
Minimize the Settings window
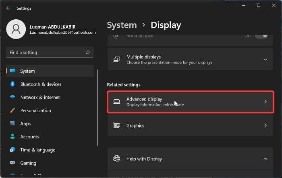(x=243, y=6)
